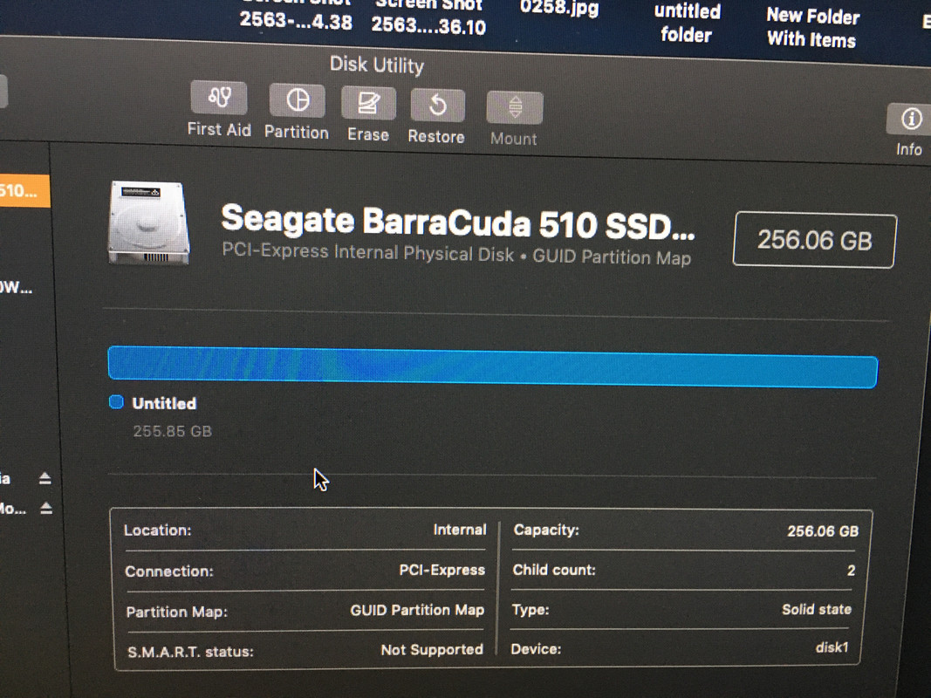The image size is (931, 698).
Task: Select the New Folder With Items
Action: point(812,28)
